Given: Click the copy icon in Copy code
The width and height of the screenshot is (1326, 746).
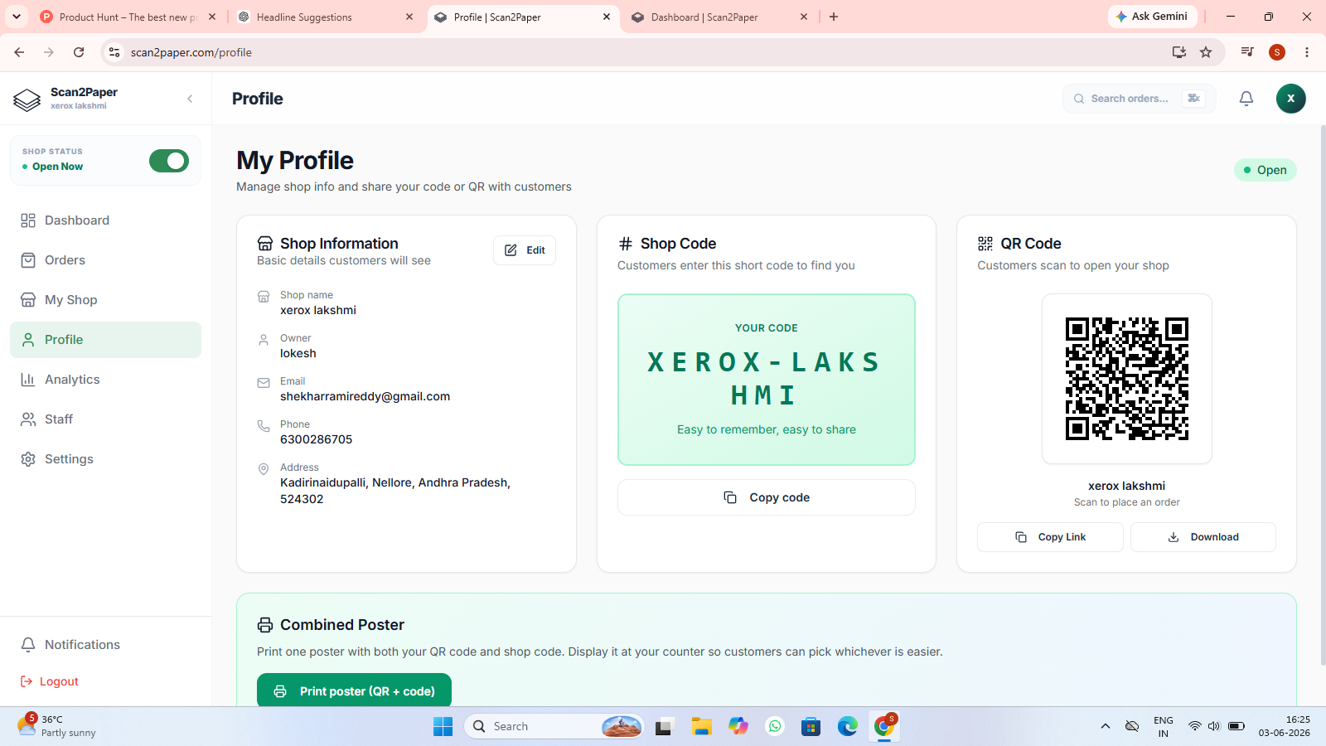Looking at the screenshot, I should (x=730, y=497).
